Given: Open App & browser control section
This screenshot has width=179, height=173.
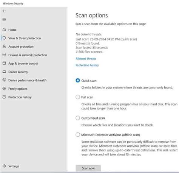Looking at the screenshot, I should point(23,64).
